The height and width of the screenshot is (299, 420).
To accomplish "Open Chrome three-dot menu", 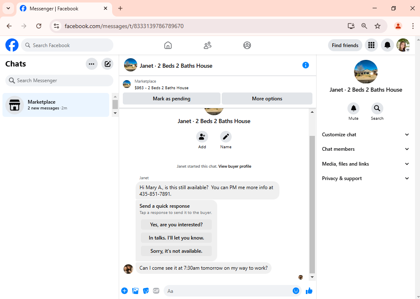I will (413, 26).
